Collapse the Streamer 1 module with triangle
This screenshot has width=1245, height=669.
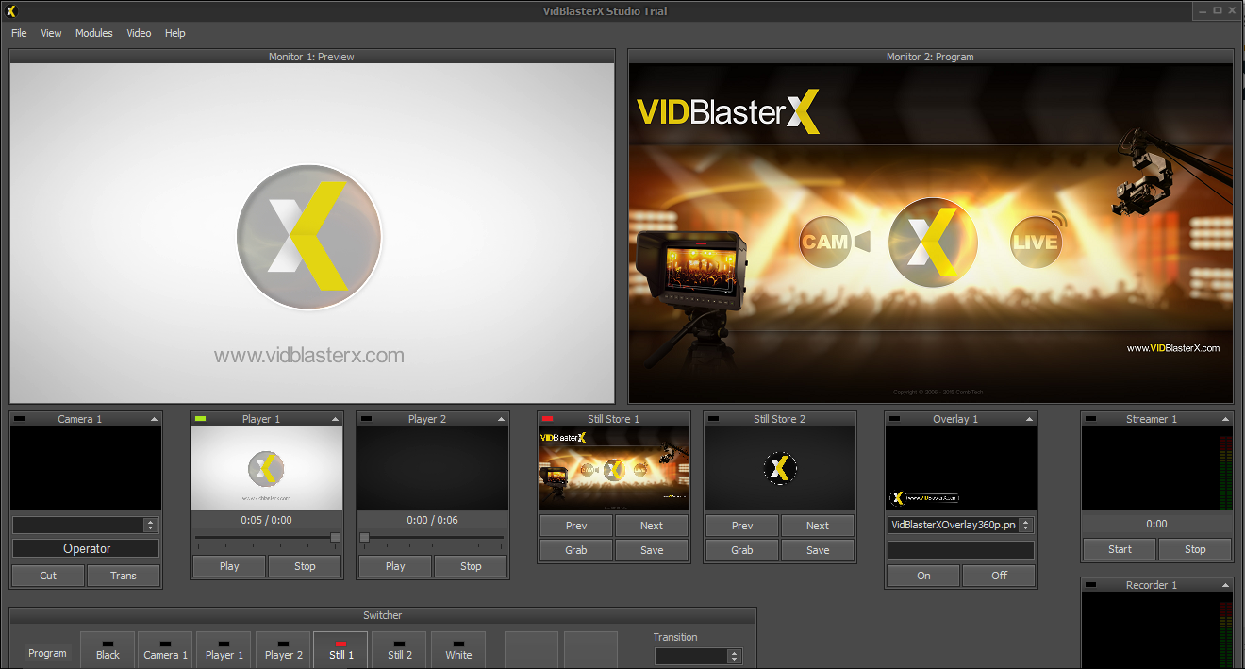tap(1224, 419)
